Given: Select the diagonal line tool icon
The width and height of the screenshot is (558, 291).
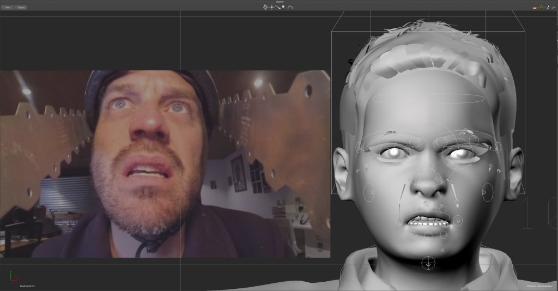Looking at the screenshot, I should pos(278,7).
